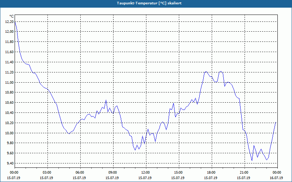Pick the 15.07.19 date beneath 06:00

[x=79, y=178]
